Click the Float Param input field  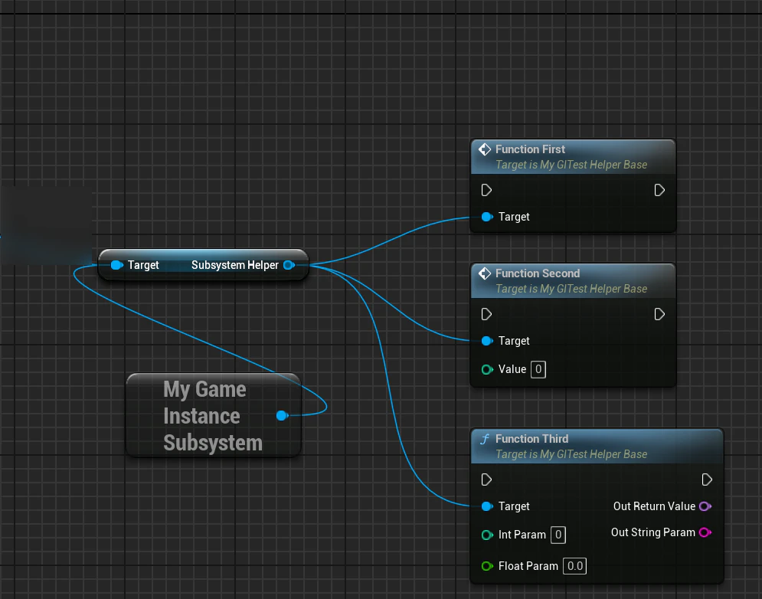575,566
